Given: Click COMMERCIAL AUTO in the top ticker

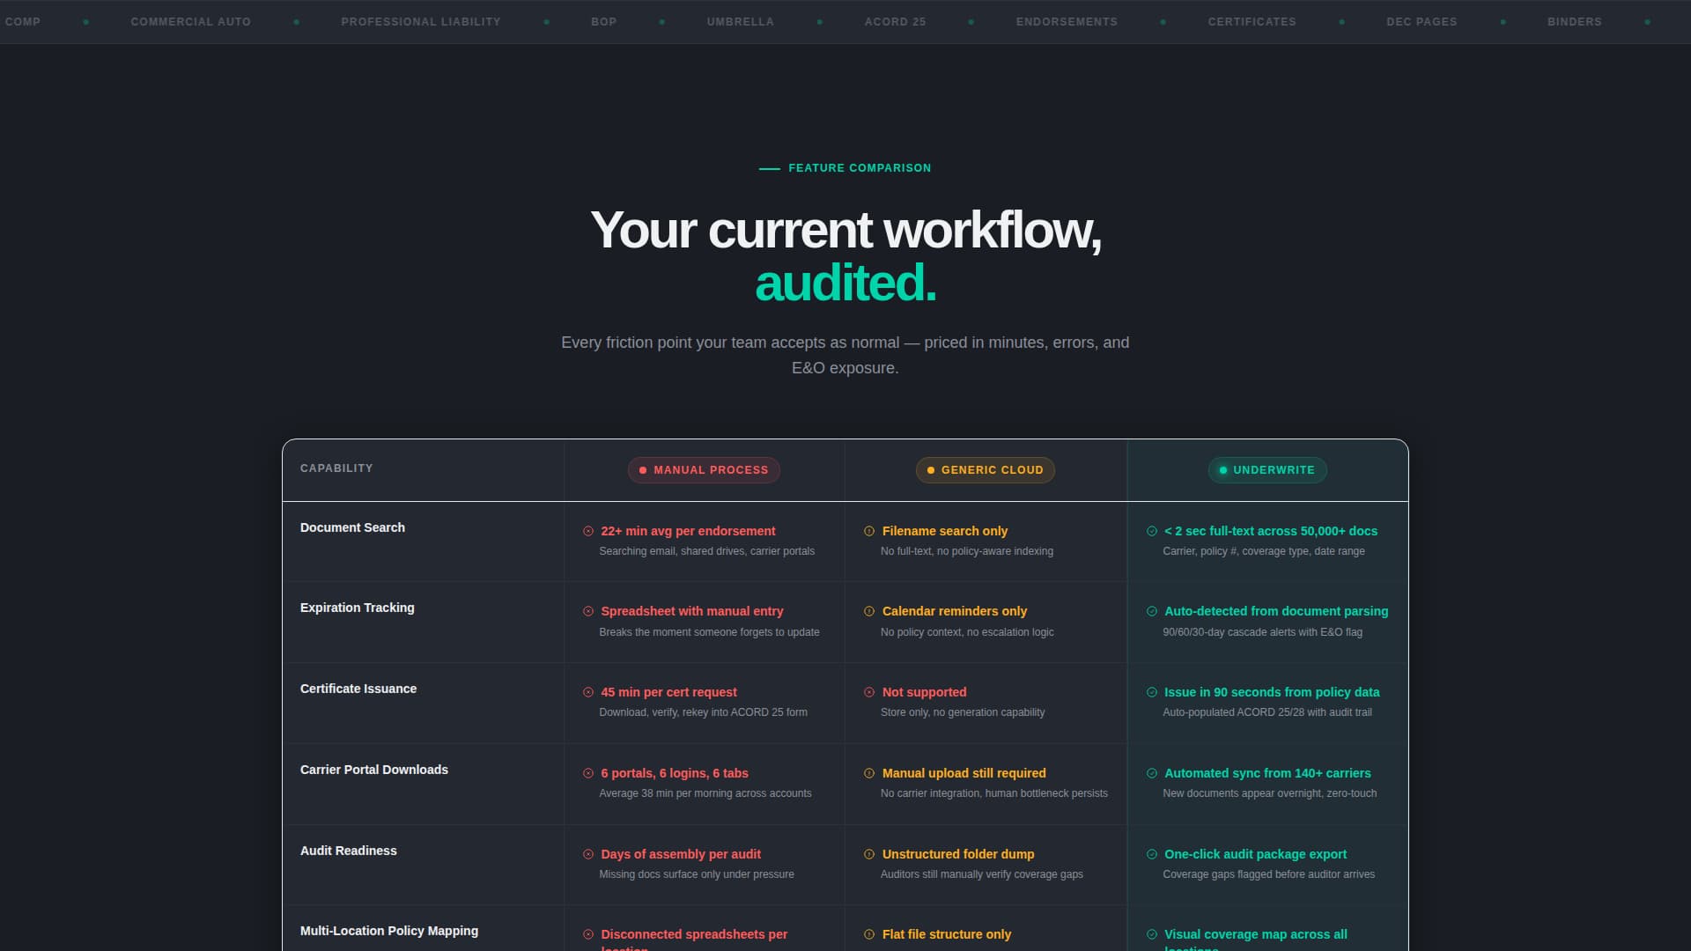Looking at the screenshot, I should (x=191, y=22).
